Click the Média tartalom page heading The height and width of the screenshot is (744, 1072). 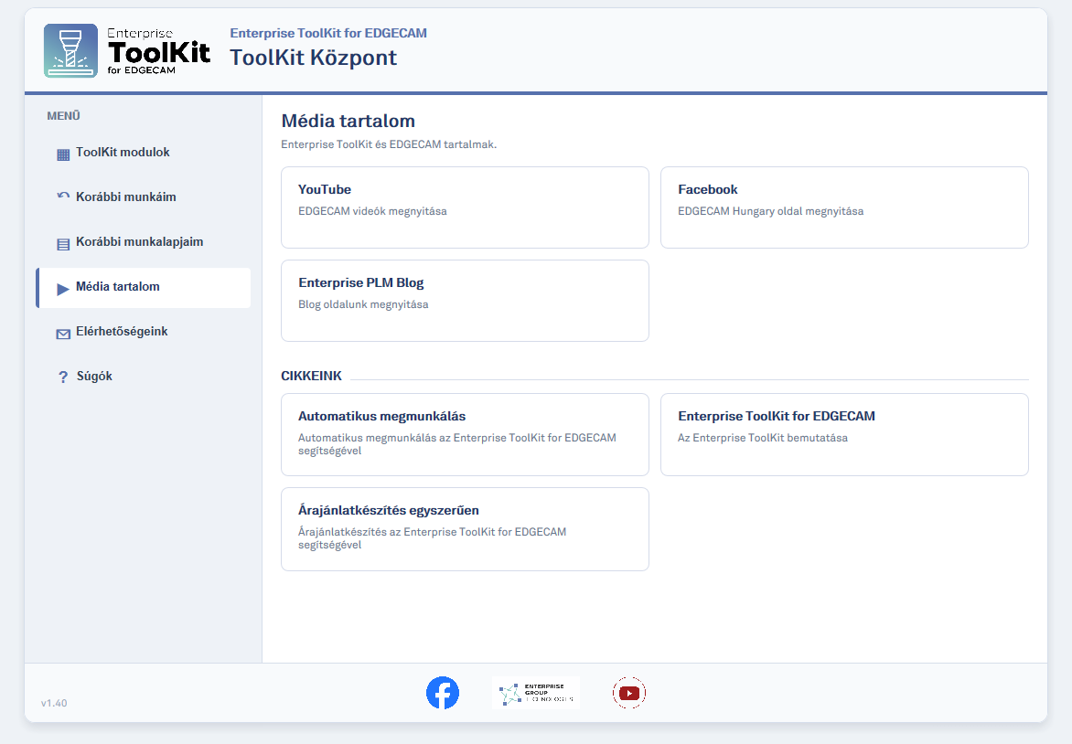pyautogui.click(x=348, y=121)
